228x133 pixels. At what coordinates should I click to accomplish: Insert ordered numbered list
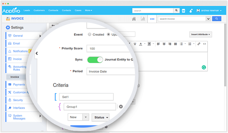[x=190, y=44]
